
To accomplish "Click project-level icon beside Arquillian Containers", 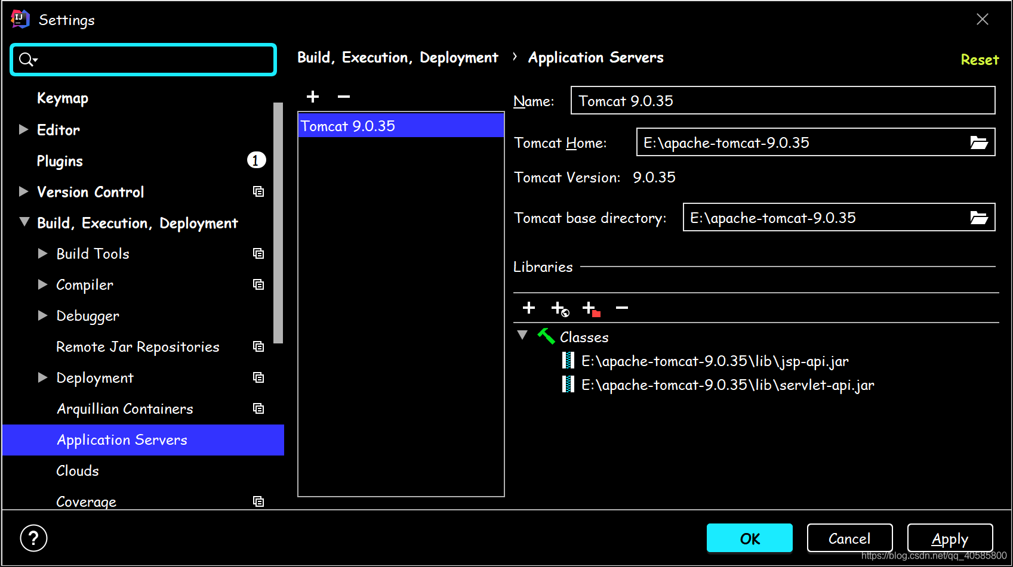I will pos(258,408).
